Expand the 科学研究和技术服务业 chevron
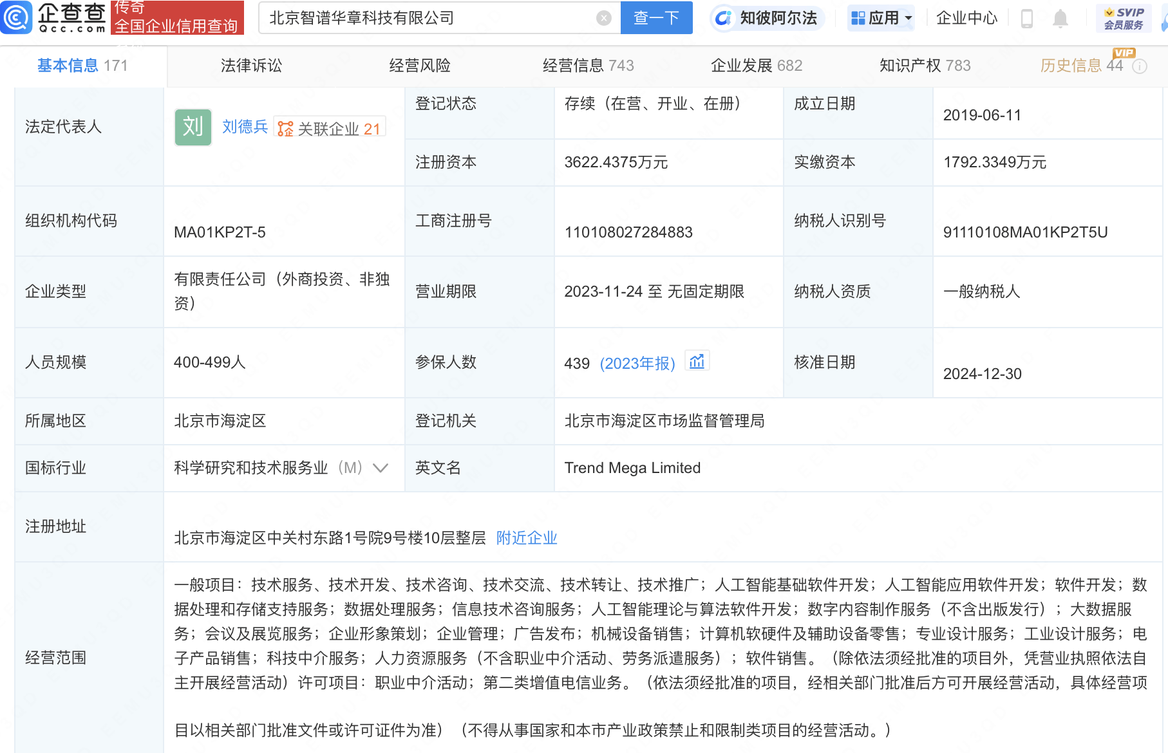The height and width of the screenshot is (753, 1168). click(381, 468)
